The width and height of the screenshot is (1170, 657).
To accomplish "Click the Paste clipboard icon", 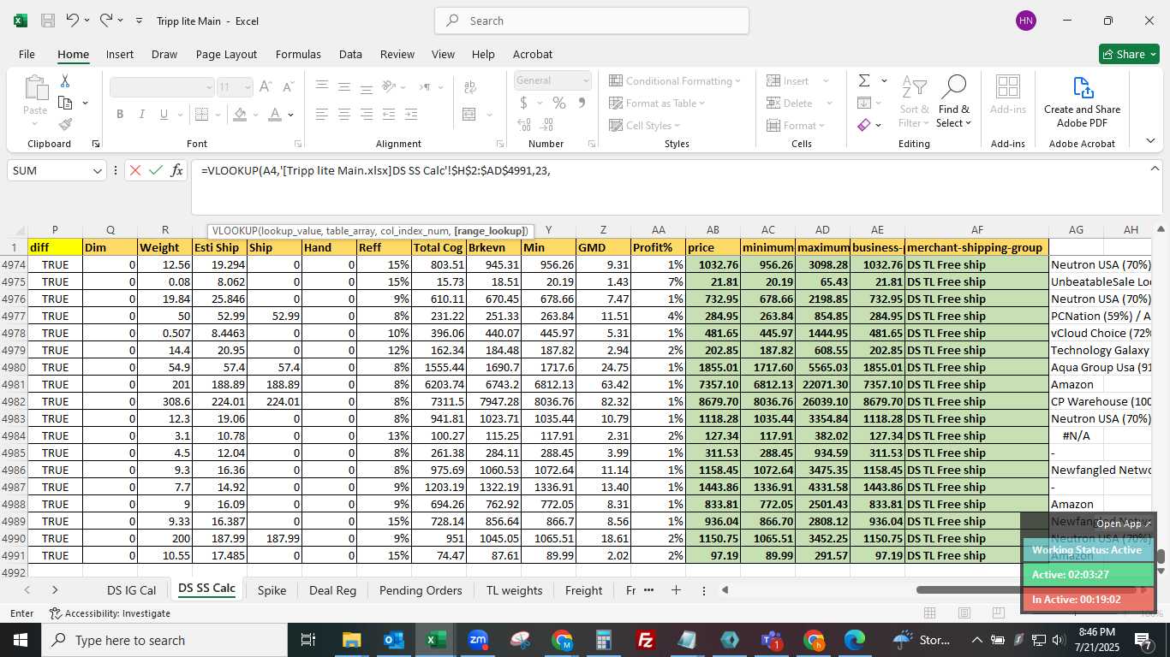I will point(35,89).
